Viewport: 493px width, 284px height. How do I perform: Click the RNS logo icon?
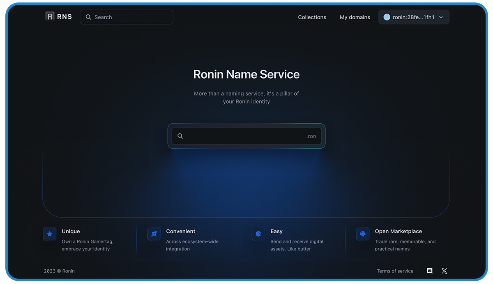pos(50,16)
